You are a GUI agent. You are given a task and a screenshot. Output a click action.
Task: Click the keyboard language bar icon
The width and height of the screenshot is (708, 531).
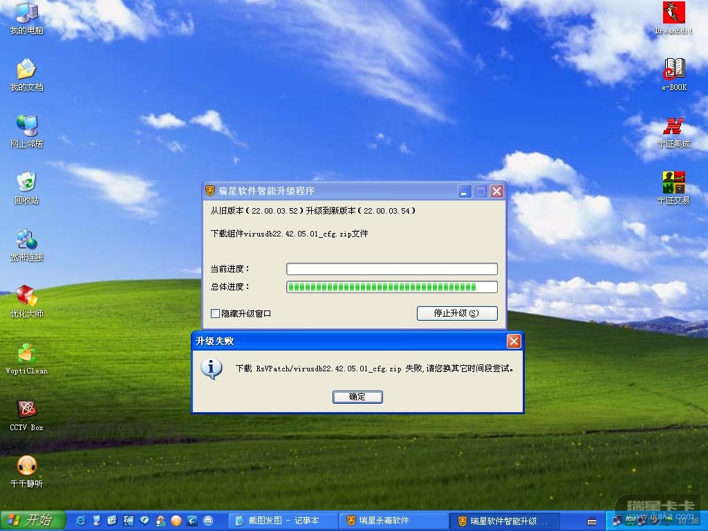(x=592, y=521)
